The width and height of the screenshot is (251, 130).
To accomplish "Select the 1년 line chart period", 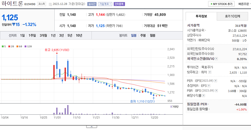I will (x=53, y=35).
